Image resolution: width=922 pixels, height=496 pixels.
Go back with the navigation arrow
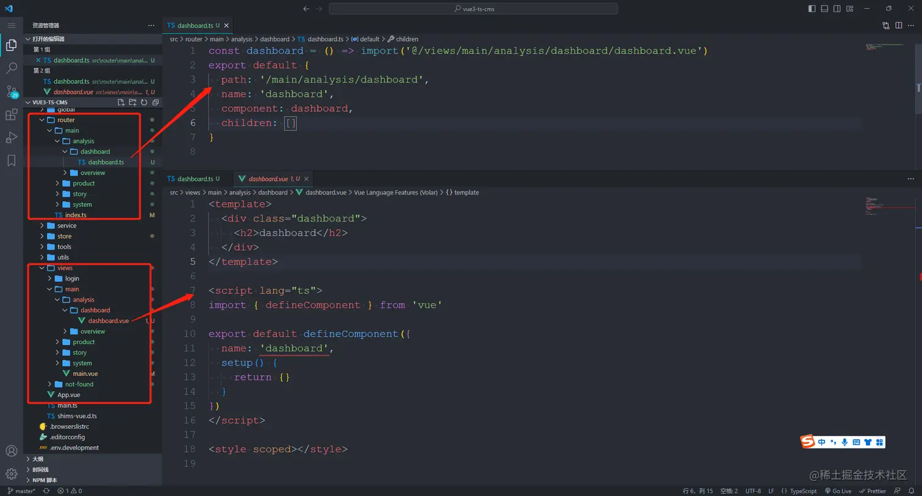306,9
